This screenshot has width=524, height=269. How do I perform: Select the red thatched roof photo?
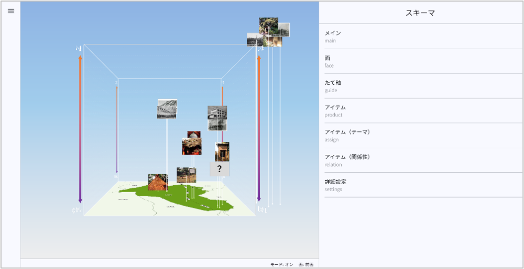(157, 182)
